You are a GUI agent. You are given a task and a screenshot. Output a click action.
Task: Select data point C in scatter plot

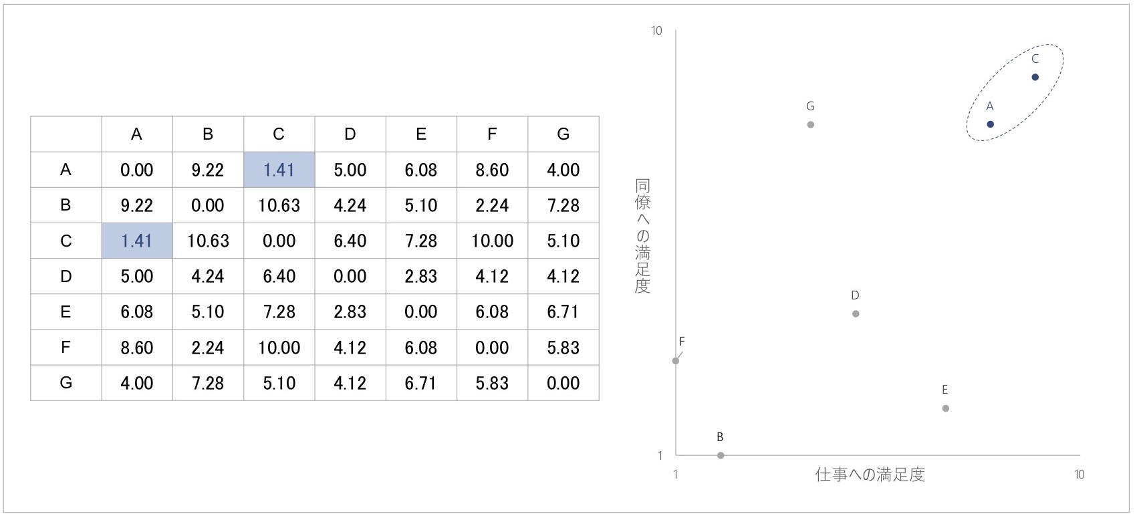[x=1035, y=78]
